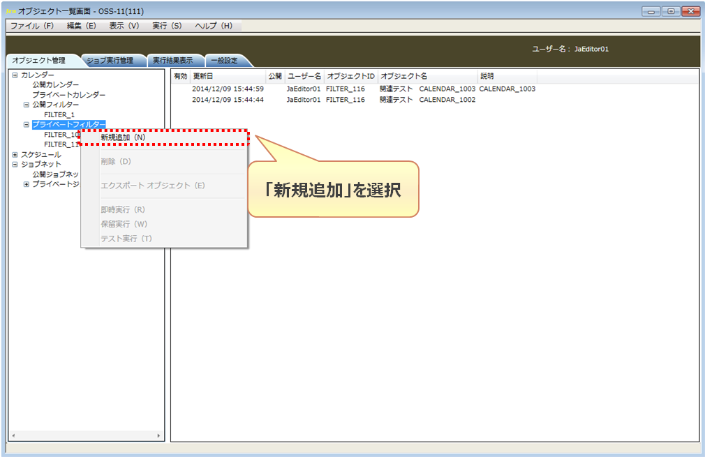
Task: Expand the プライベートジョブネット node
Action: click(x=26, y=184)
